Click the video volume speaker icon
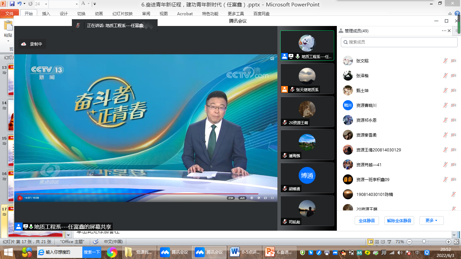Image resolution: width=461 pixels, height=259 pixels. point(259,198)
